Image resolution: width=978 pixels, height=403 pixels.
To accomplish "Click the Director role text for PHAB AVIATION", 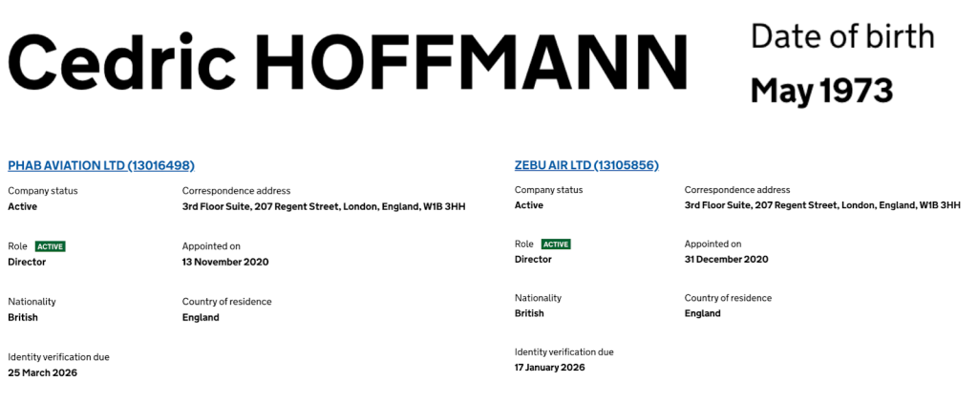I will [27, 262].
